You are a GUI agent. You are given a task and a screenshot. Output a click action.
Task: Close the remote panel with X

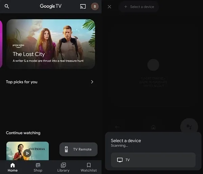pyautogui.click(x=109, y=7)
